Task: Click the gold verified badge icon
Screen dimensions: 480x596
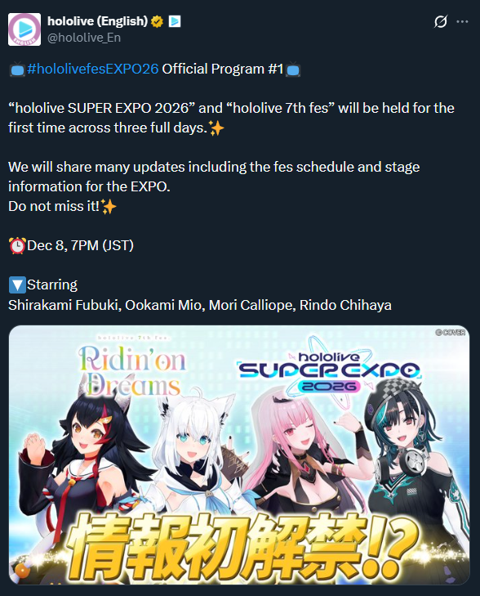Action: pyautogui.click(x=157, y=22)
